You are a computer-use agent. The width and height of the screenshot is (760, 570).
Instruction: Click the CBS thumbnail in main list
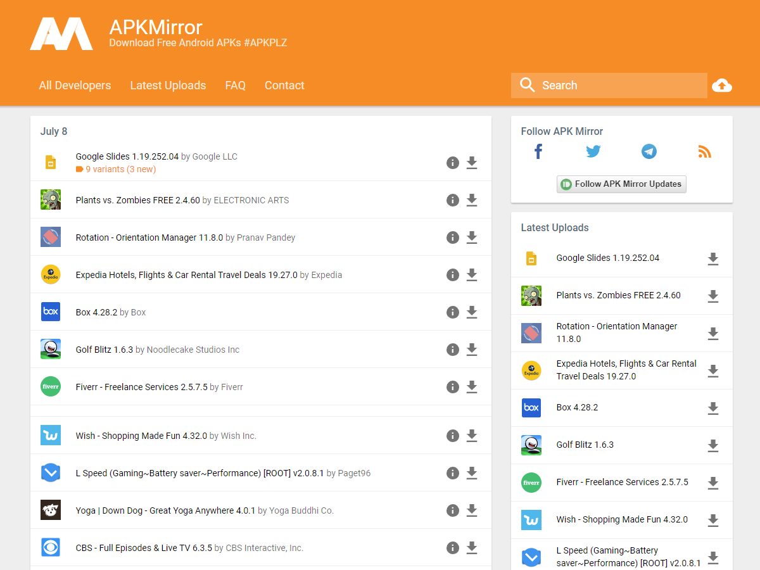[x=51, y=547]
